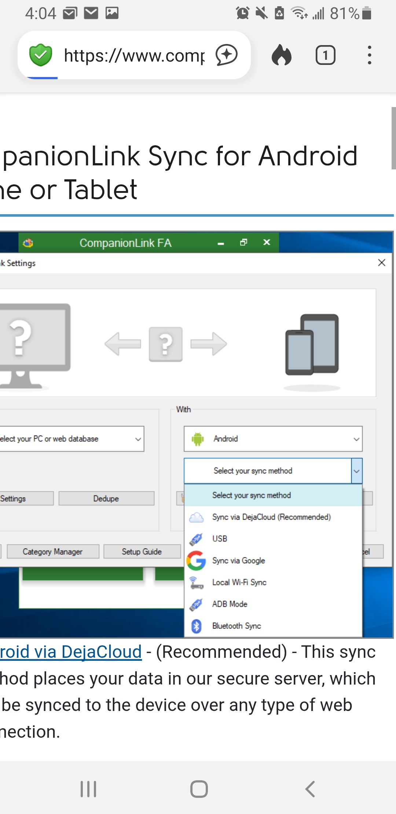
Task: Restore the CompanionLink FA window
Action: click(243, 242)
